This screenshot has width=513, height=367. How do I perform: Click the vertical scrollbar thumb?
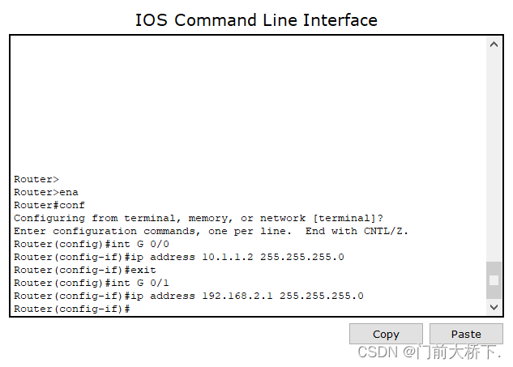[x=494, y=280]
